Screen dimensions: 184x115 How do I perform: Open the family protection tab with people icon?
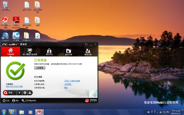[88, 52]
